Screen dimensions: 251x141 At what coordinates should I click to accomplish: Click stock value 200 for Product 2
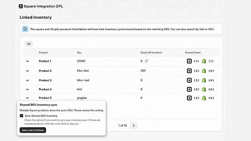point(143,70)
